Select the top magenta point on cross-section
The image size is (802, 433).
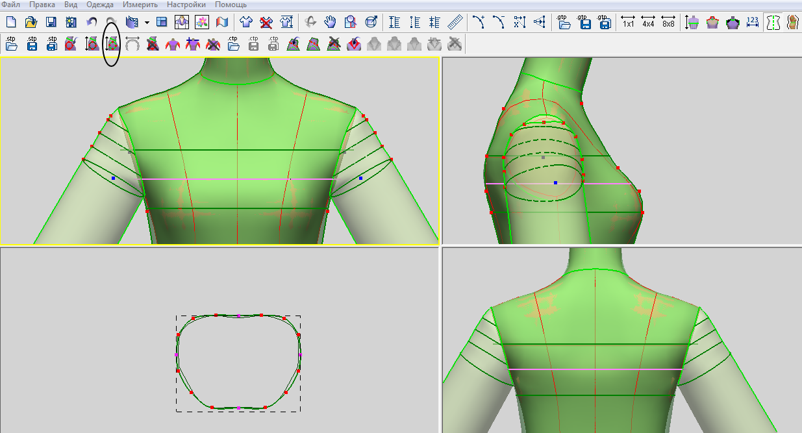tap(238, 315)
